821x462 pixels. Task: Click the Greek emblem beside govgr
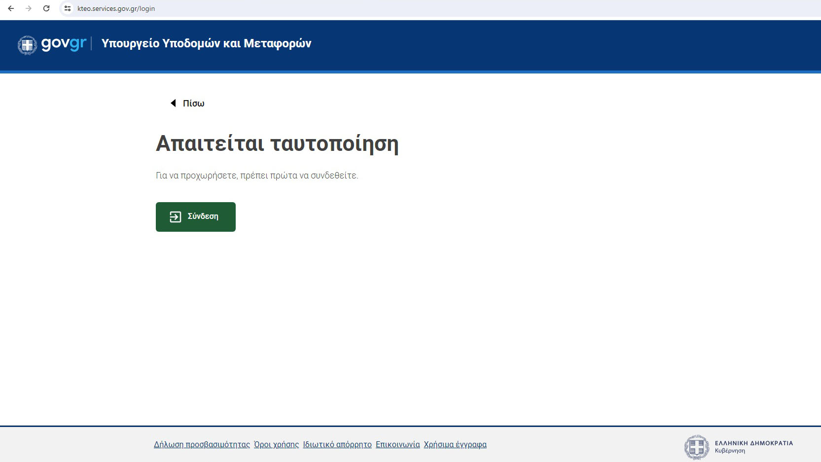(x=27, y=45)
